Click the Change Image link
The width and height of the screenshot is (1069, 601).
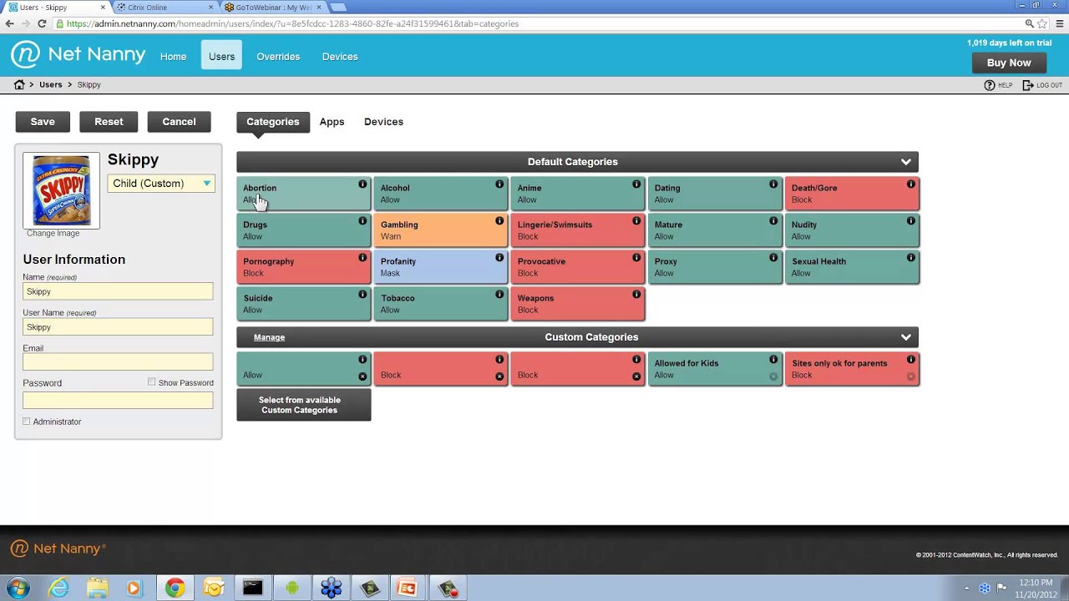click(53, 234)
